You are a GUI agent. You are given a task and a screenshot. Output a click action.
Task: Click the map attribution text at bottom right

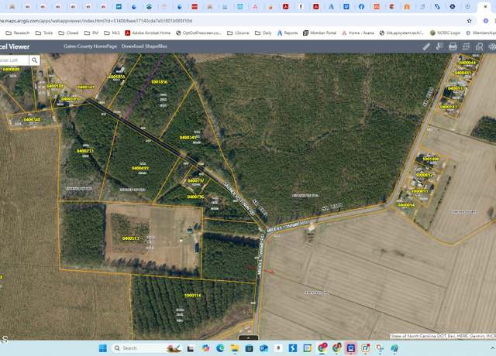443,336
